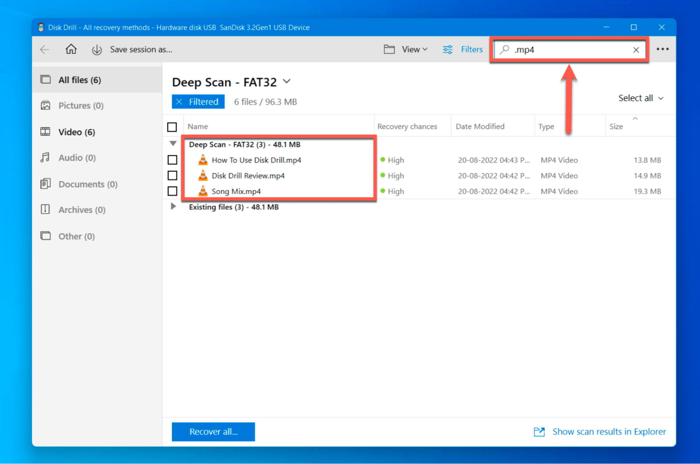Click the back arrow icon

(45, 50)
